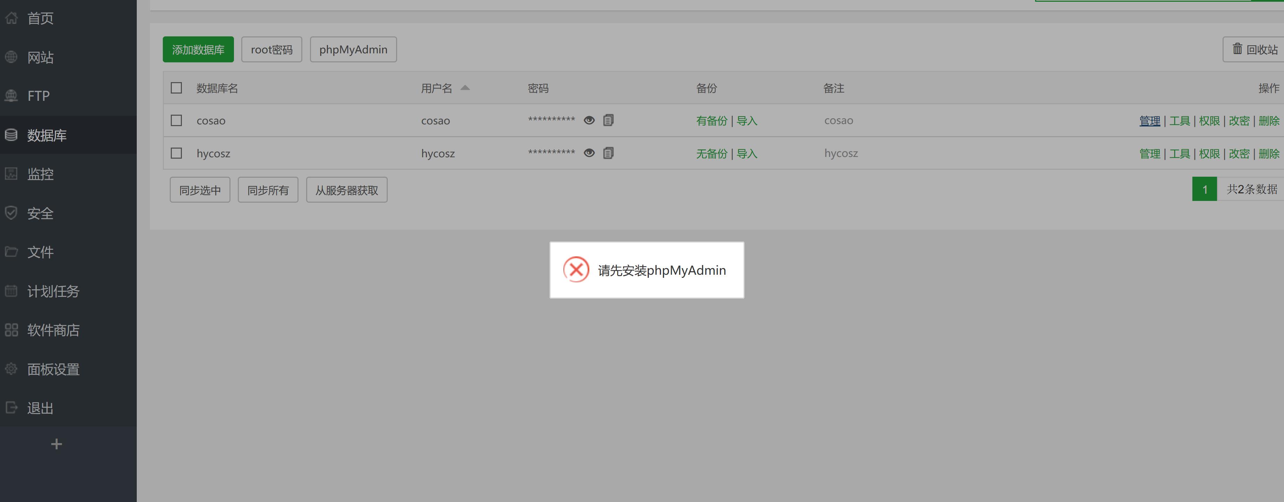Go to 面板设置 panel settings

click(x=53, y=369)
